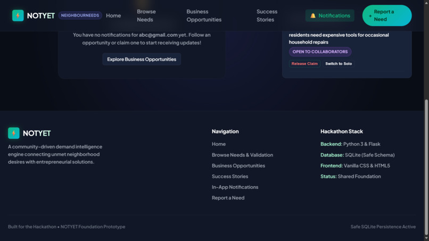Click 'Built for the Hackathon' footer text
The width and height of the screenshot is (429, 241).
32,227
